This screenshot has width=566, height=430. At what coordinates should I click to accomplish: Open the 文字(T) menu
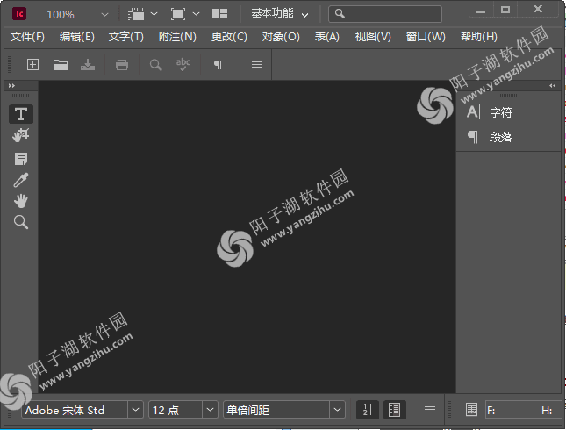126,37
